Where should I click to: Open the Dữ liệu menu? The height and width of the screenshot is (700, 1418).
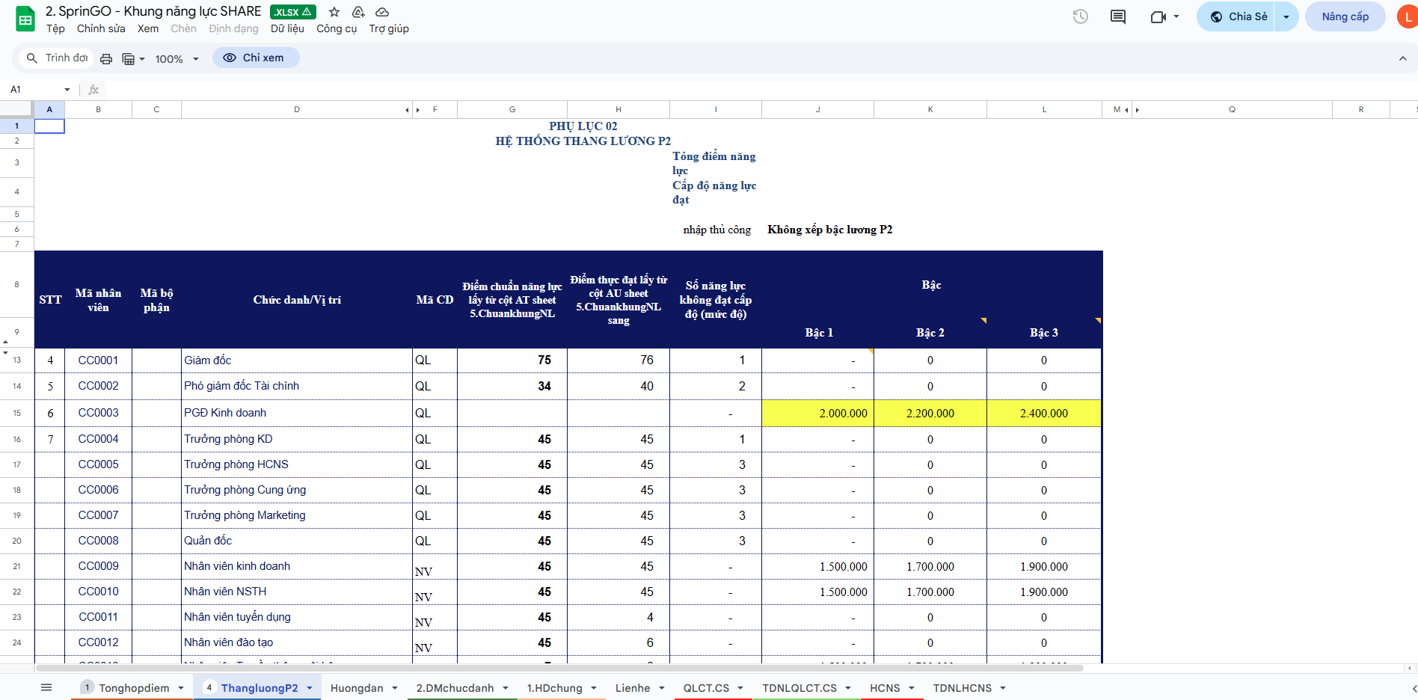click(287, 28)
